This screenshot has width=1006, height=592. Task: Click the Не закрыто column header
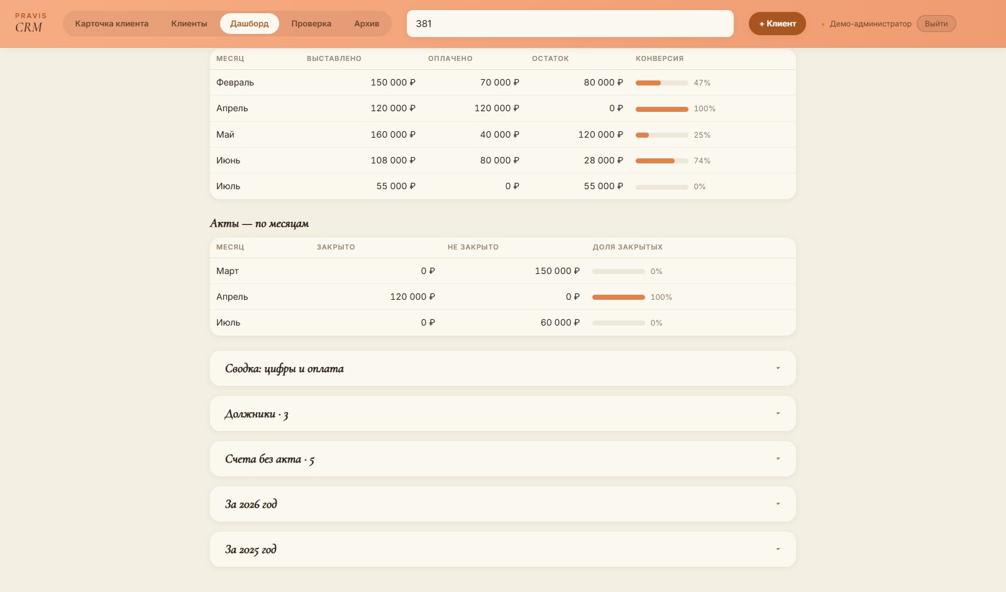pyautogui.click(x=473, y=247)
